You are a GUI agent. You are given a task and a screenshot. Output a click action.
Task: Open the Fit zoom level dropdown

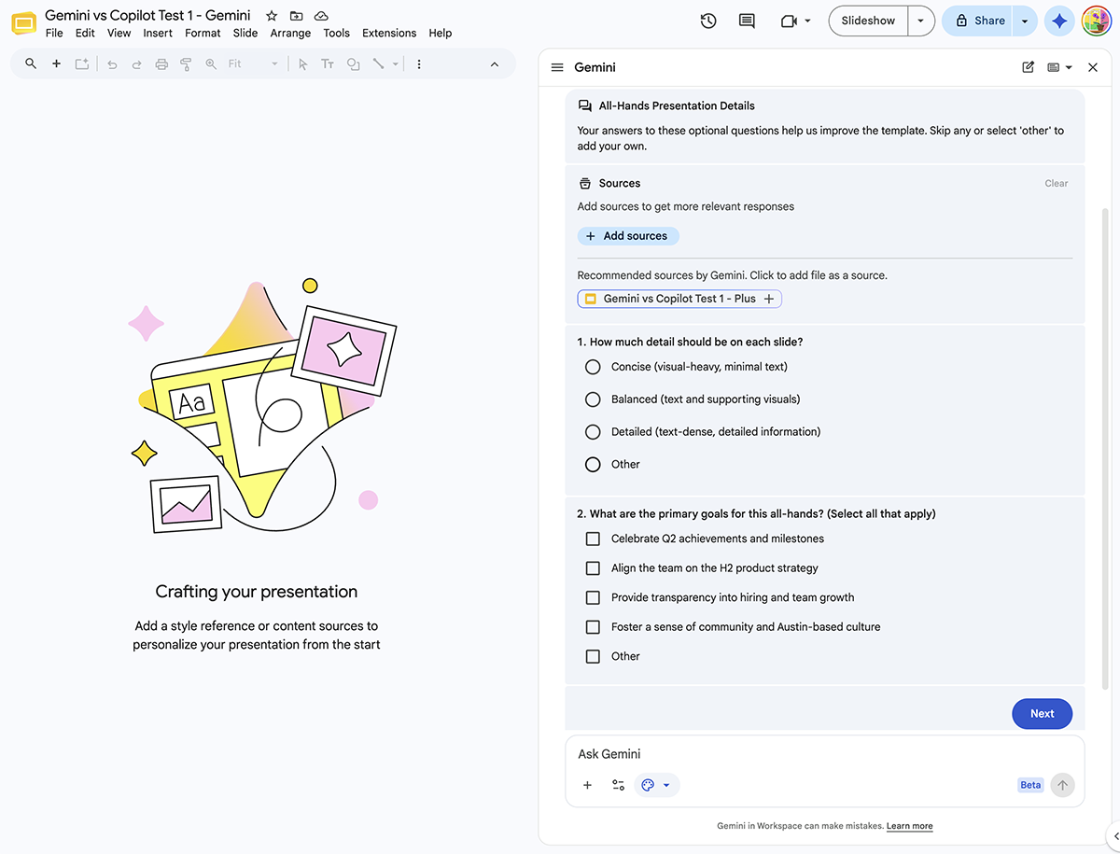[252, 64]
